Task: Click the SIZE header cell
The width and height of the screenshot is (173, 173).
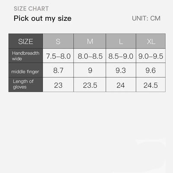Action: pyautogui.click(x=26, y=41)
